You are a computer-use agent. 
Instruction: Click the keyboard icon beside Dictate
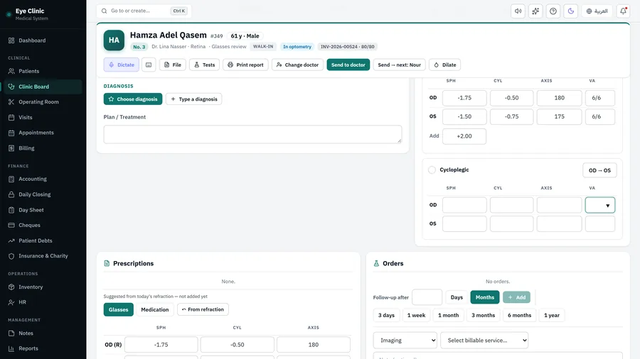pos(149,65)
